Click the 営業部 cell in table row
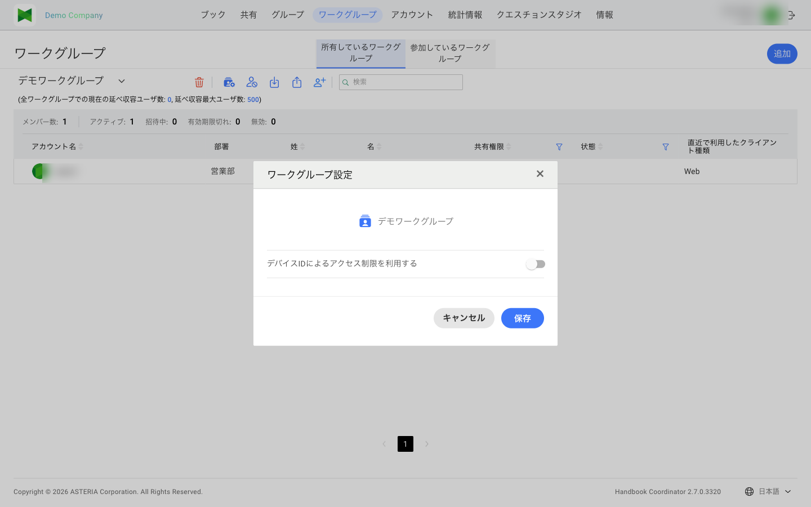The image size is (811, 507). 223,171
